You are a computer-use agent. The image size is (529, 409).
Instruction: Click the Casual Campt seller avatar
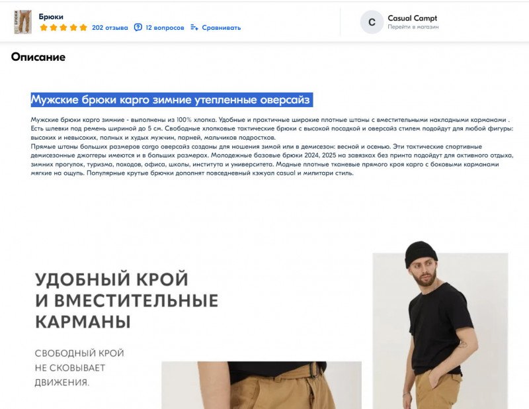tap(372, 23)
